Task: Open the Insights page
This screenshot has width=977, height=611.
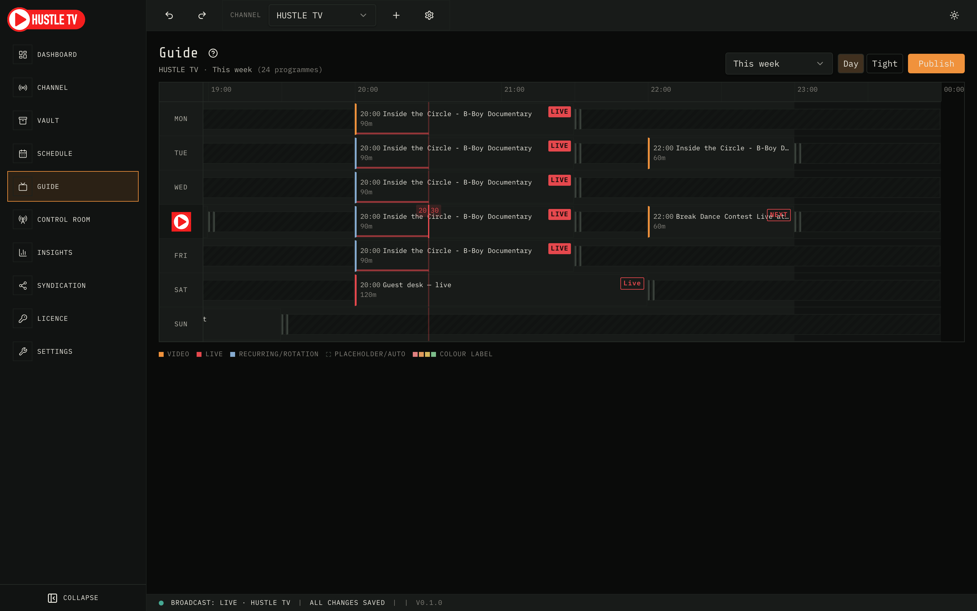Action: [73, 253]
